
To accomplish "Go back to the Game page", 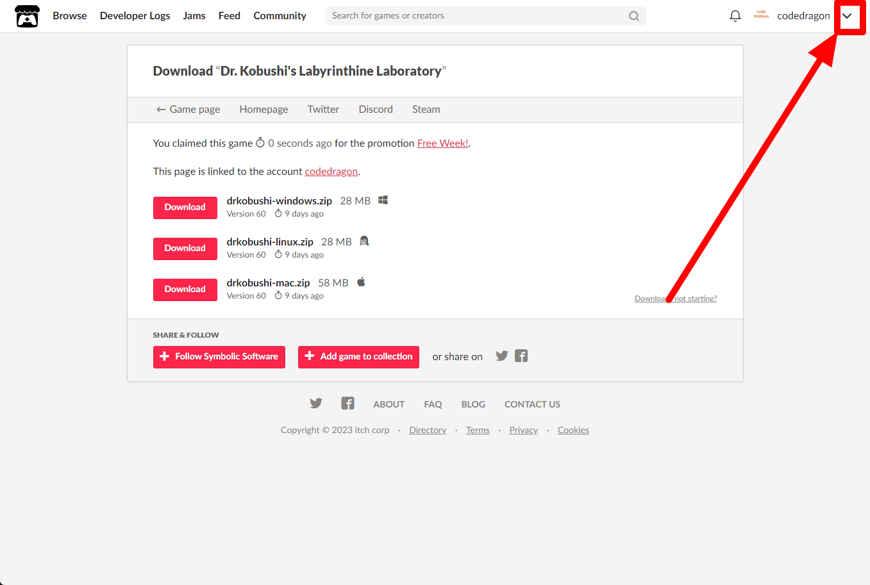I will (188, 110).
